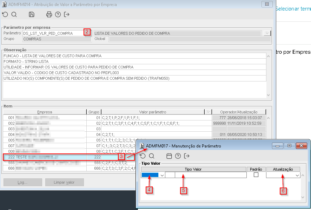Screen dimensions: 311x210
Task: Click the search magnifier in ADMFM017 window
Action: point(152,156)
